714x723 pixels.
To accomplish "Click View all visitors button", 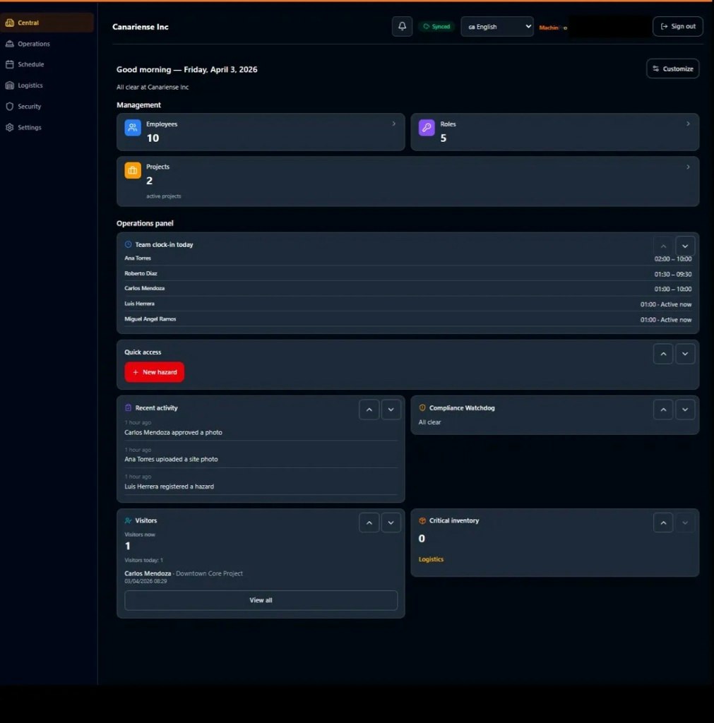I will [261, 600].
